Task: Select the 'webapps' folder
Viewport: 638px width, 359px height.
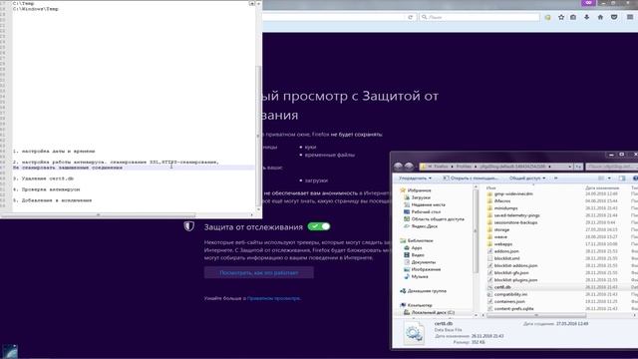Action: click(x=502, y=244)
